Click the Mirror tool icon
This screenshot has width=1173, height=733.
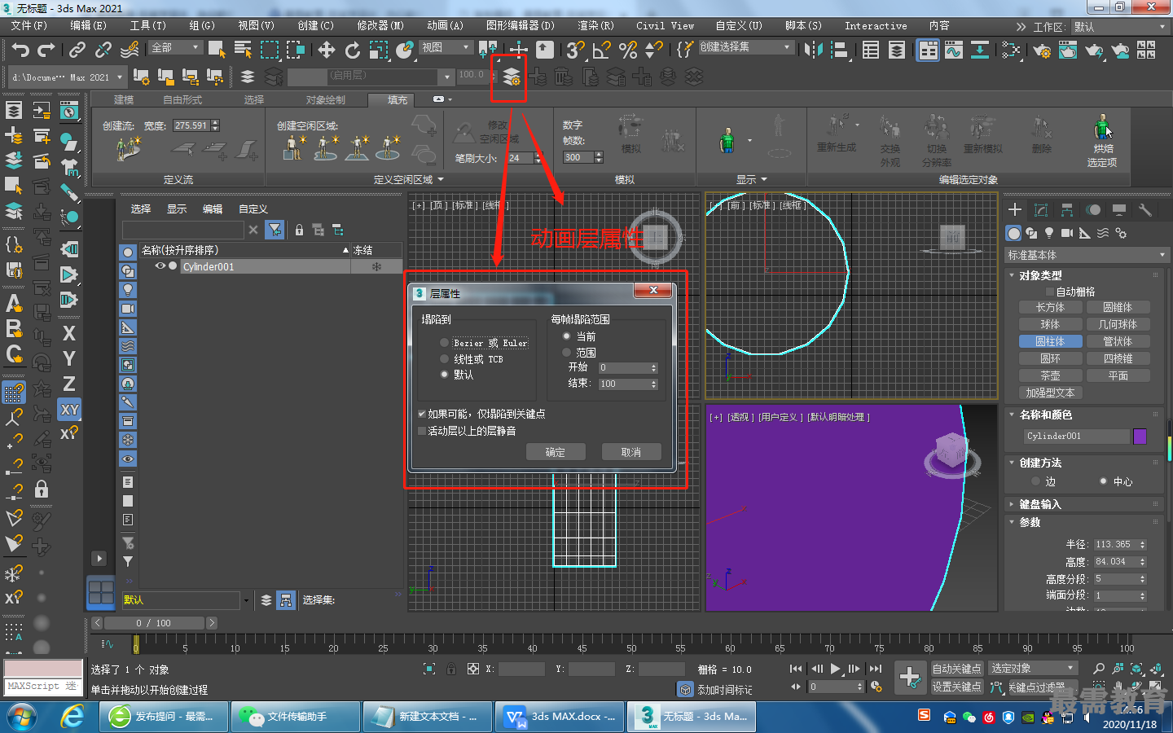click(x=813, y=50)
